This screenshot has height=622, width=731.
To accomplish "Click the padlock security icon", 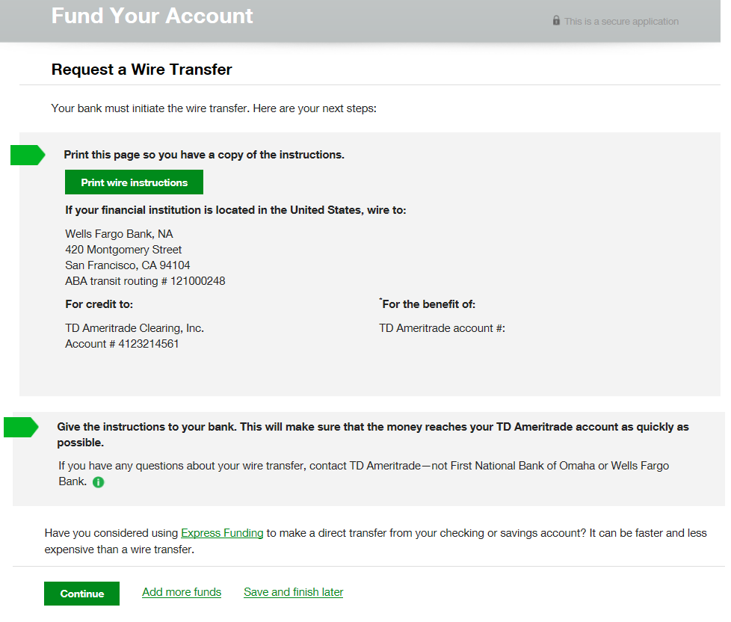I will tap(556, 21).
